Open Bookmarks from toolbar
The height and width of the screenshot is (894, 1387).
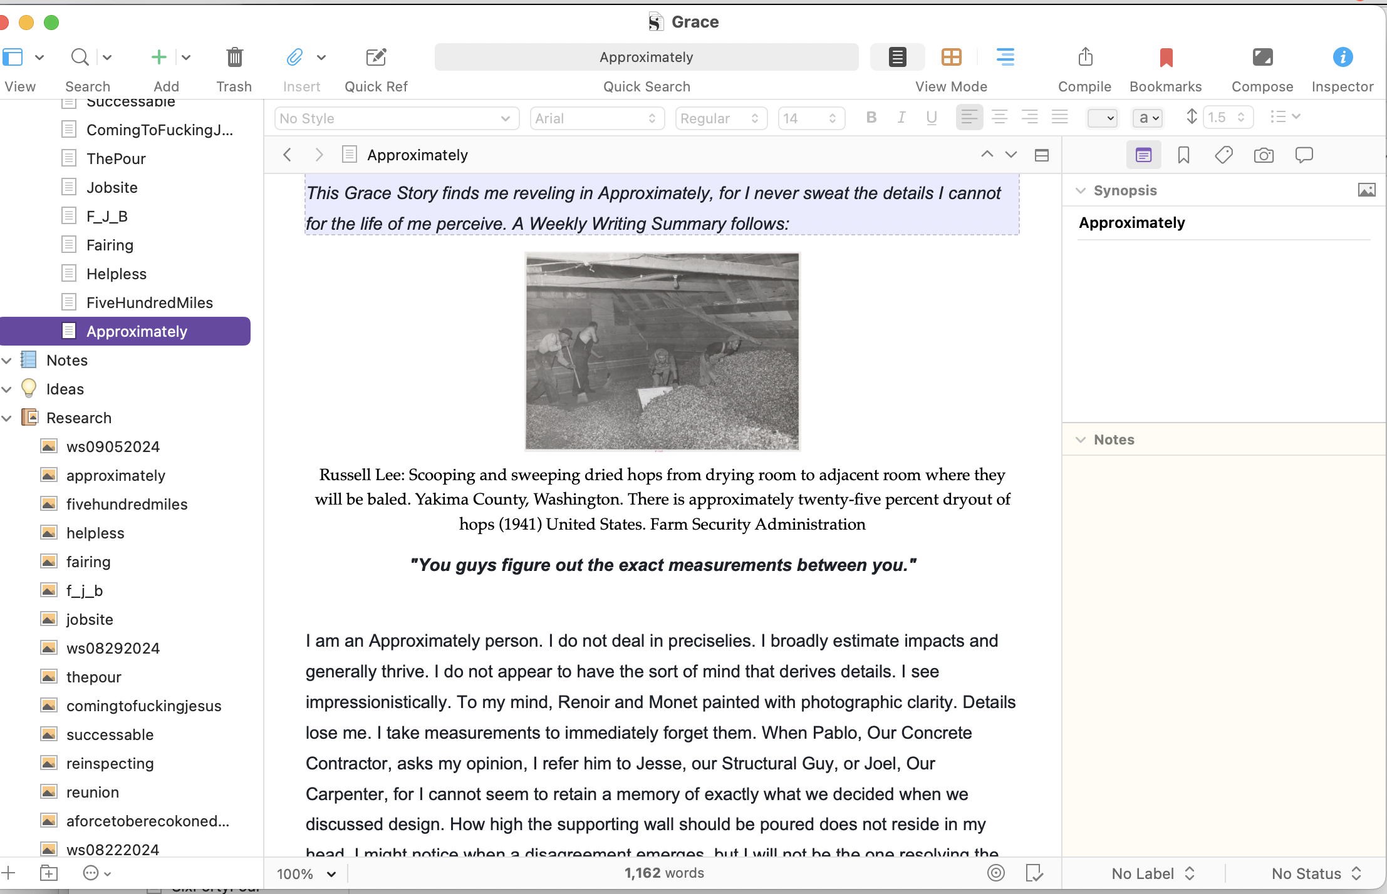1165,57
